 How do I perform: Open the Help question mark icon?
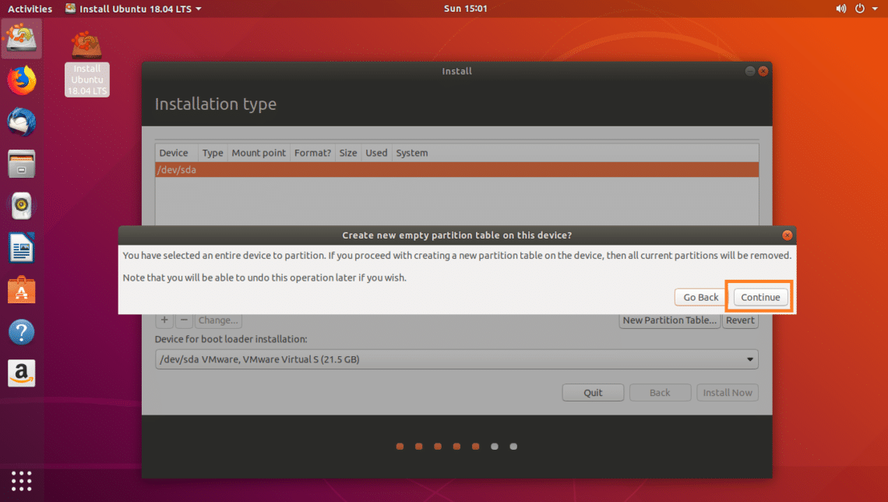pyautogui.click(x=22, y=333)
